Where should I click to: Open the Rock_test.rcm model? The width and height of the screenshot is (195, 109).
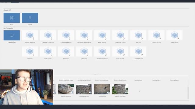point(102,35)
